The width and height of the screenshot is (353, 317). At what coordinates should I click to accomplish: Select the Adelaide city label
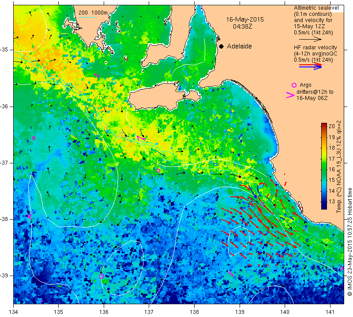pos(239,46)
